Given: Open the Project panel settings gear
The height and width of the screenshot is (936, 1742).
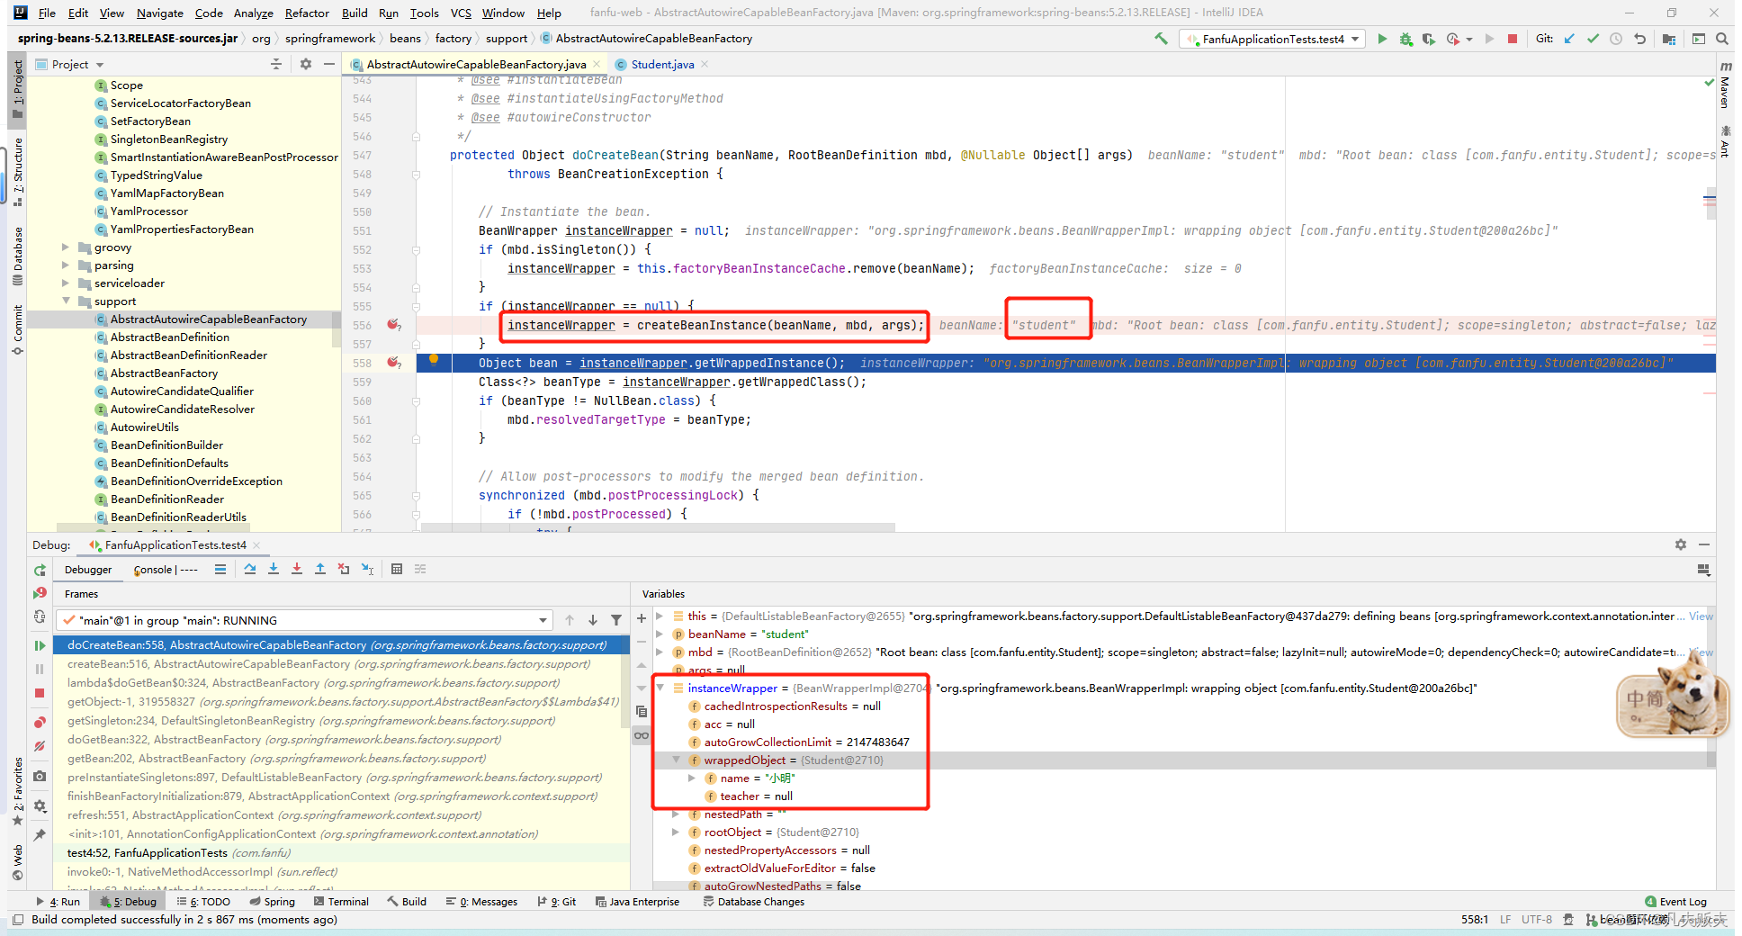Looking at the screenshot, I should coord(306,64).
